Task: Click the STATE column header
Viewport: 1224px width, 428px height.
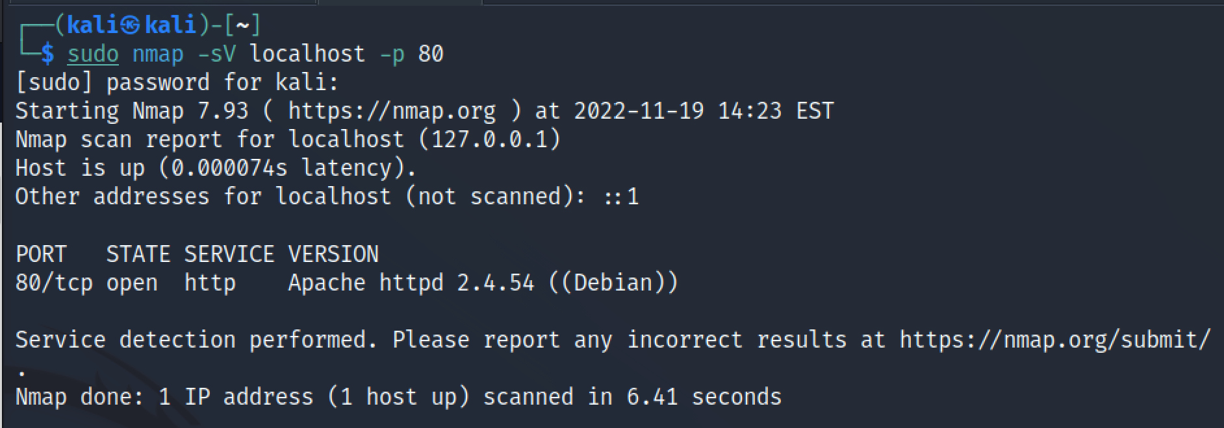Action: coord(138,254)
